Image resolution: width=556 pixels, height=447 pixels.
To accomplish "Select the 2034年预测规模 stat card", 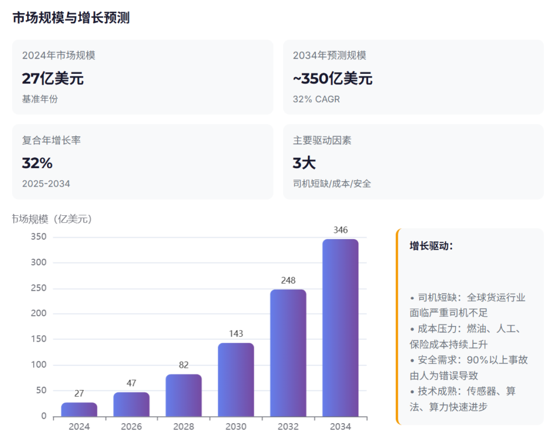I will (413, 77).
